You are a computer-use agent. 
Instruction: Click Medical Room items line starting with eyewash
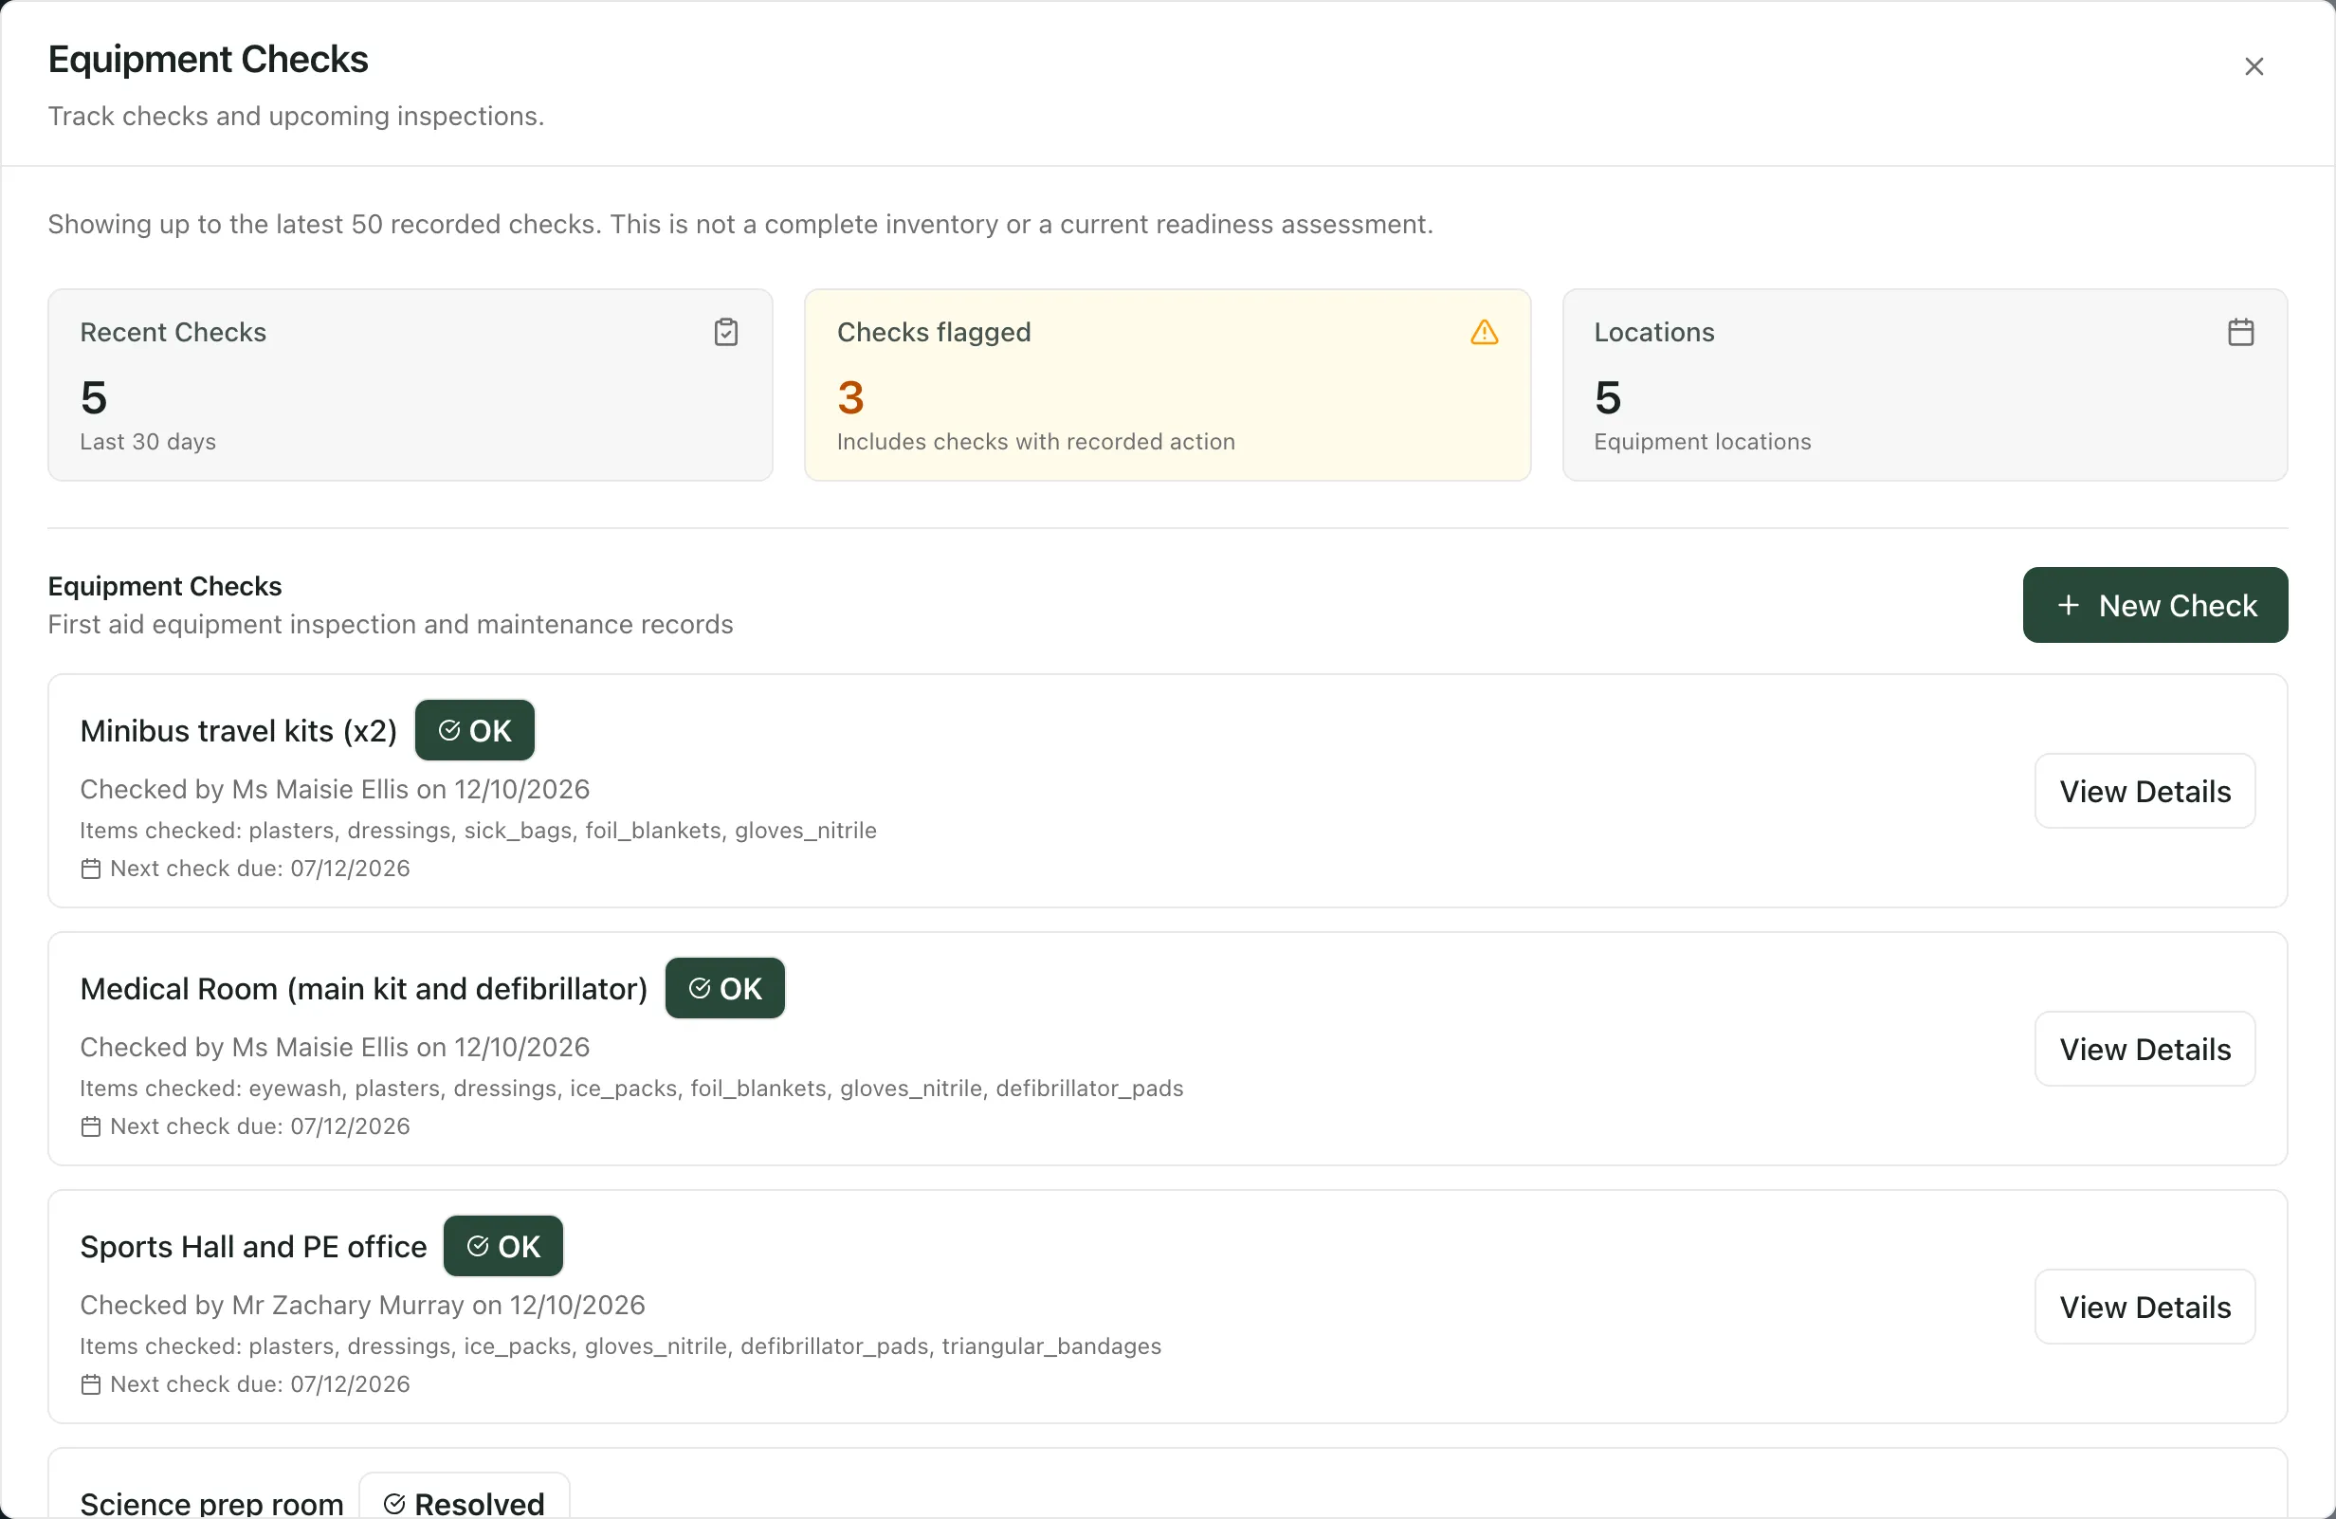(631, 1089)
